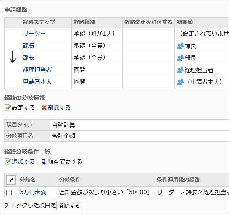The width and height of the screenshot is (229, 214).
Task: Click the 設定する text under 経路の分岐情報
Action: point(23,108)
